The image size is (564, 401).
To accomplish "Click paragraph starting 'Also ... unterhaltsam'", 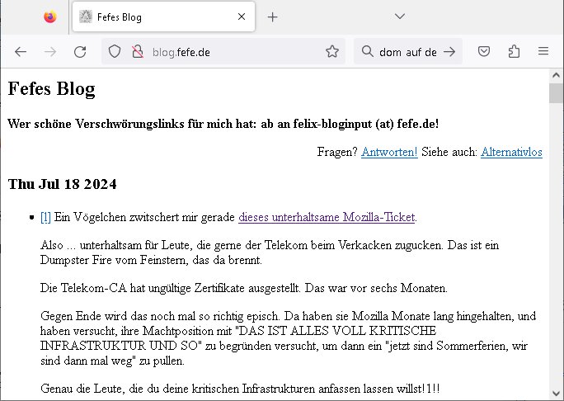I will [270, 252].
